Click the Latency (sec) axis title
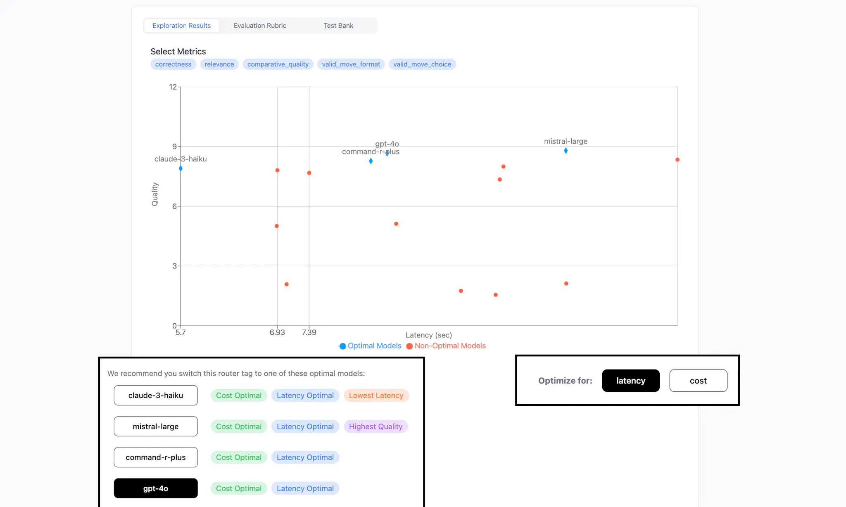 pos(429,335)
